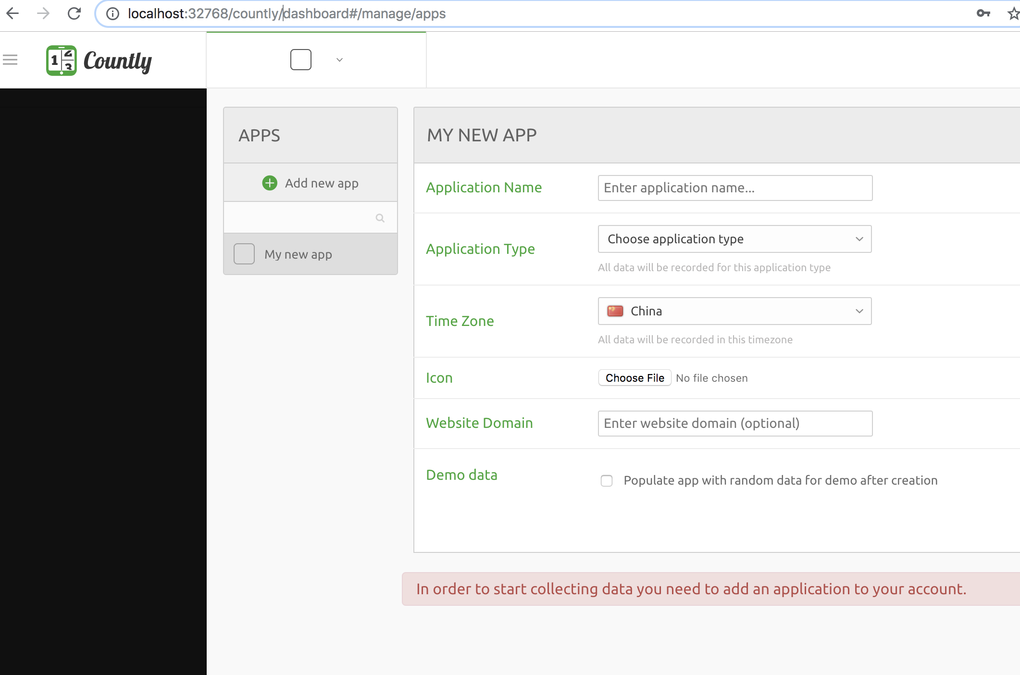Click the 'Time Zone' label
1020x675 pixels.
pos(460,321)
